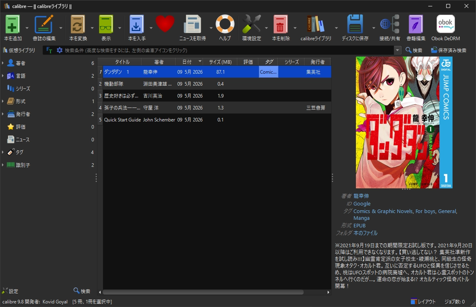476x307 pixels.
Task: Open the dropdown arrow next to 本を追加
Action: (x=27, y=28)
